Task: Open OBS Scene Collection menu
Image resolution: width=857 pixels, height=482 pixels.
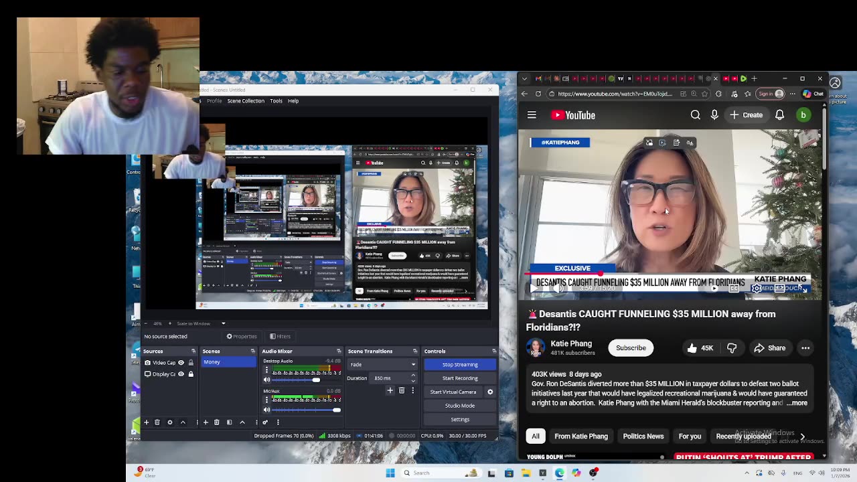Action: point(246,101)
